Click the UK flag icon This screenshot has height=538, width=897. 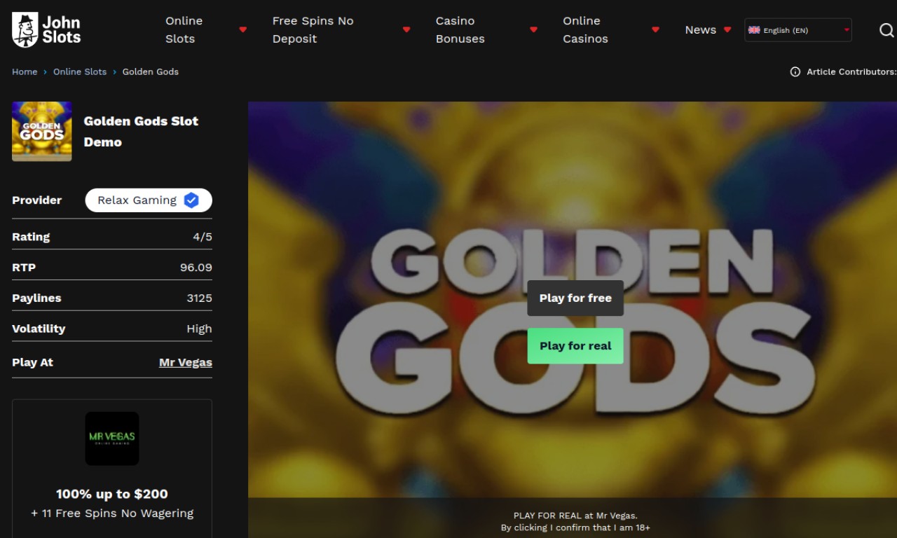(754, 30)
